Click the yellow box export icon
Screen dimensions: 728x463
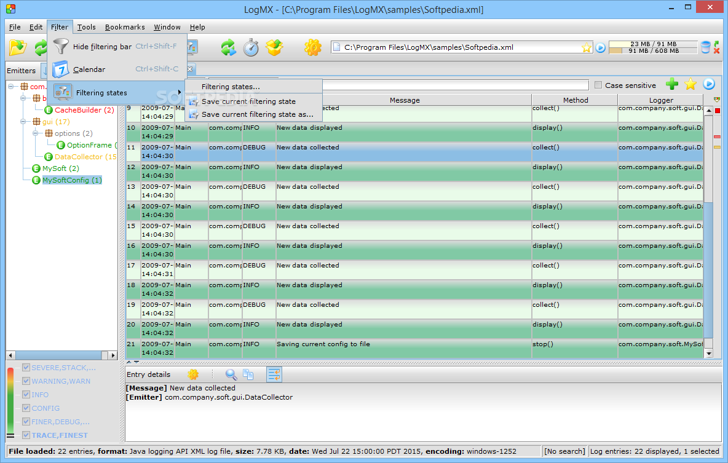click(274, 47)
